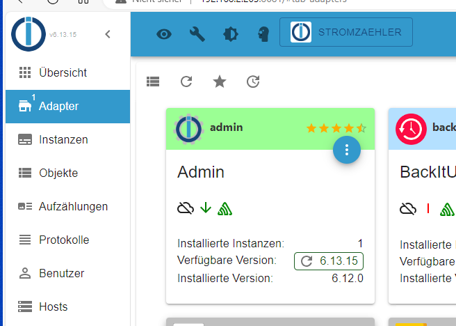The image size is (456, 326).
Task: Open the Hosts page
Action: 67,306
